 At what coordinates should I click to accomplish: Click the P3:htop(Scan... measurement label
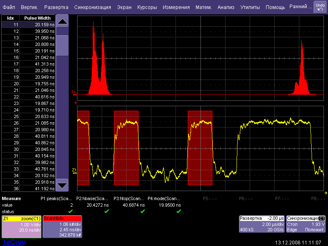click(129, 198)
